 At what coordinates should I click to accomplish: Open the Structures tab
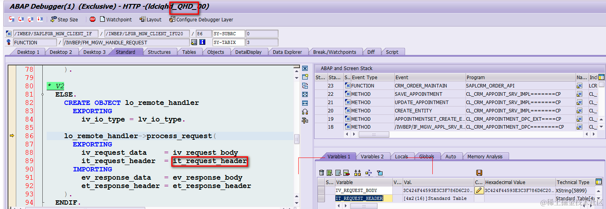[159, 52]
